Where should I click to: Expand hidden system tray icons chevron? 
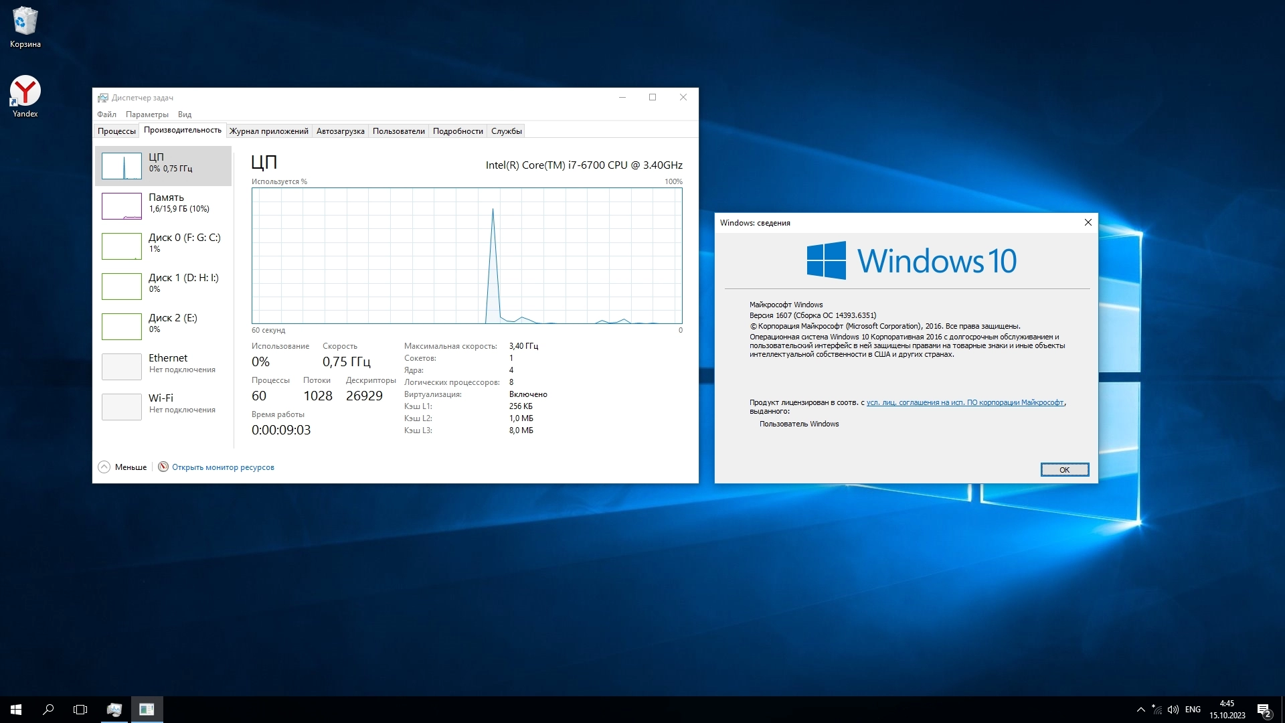(1140, 709)
